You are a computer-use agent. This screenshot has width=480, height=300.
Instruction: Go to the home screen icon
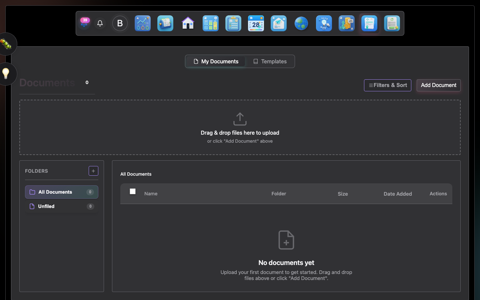[188, 23]
